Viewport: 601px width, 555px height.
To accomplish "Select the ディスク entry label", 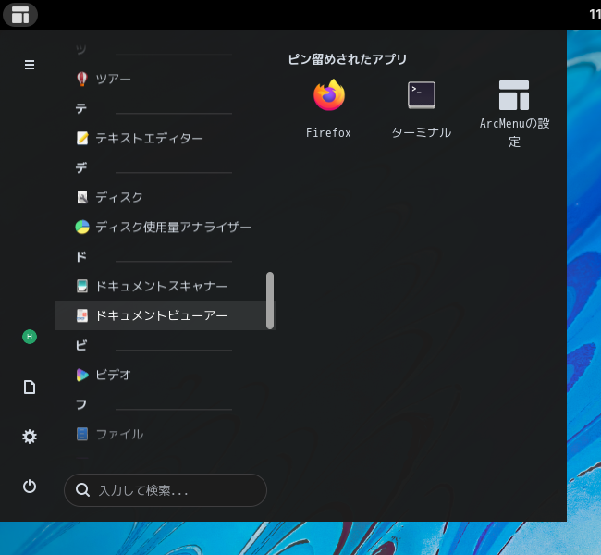I will point(119,197).
